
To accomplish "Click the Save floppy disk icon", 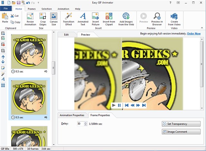I will coord(19,3).
